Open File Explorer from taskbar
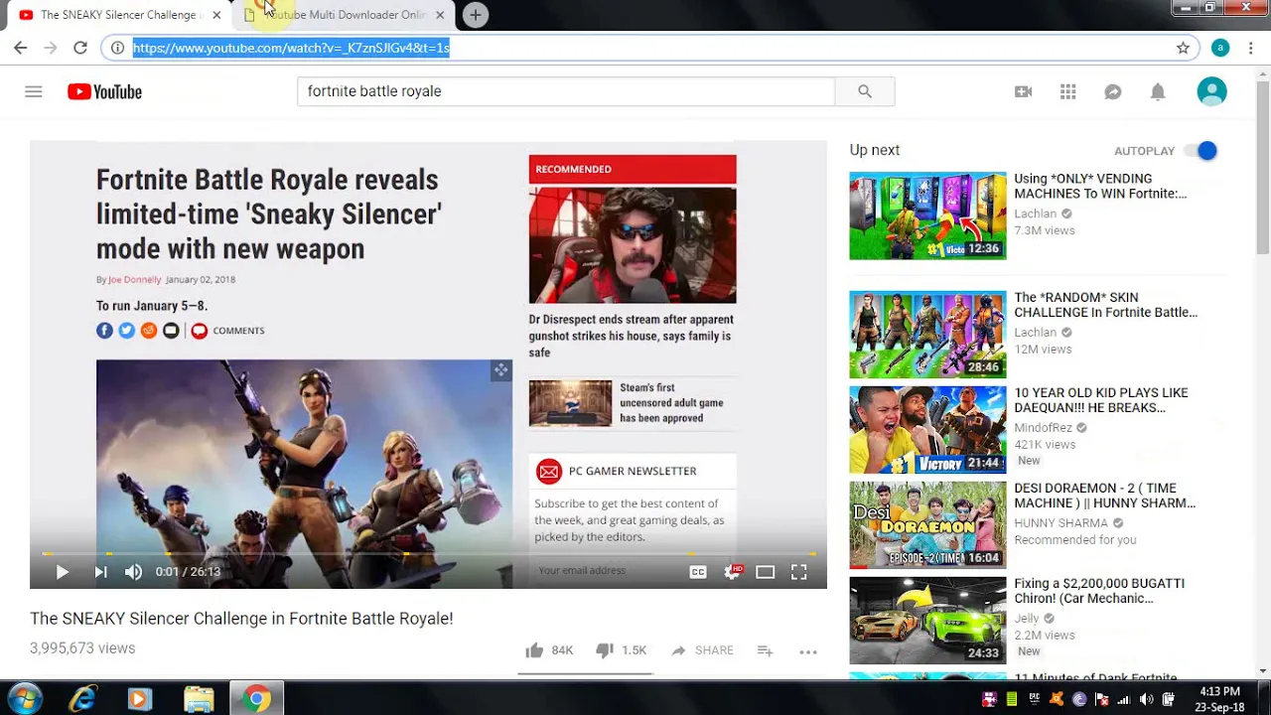Viewport: 1271px width, 715px height. [199, 699]
